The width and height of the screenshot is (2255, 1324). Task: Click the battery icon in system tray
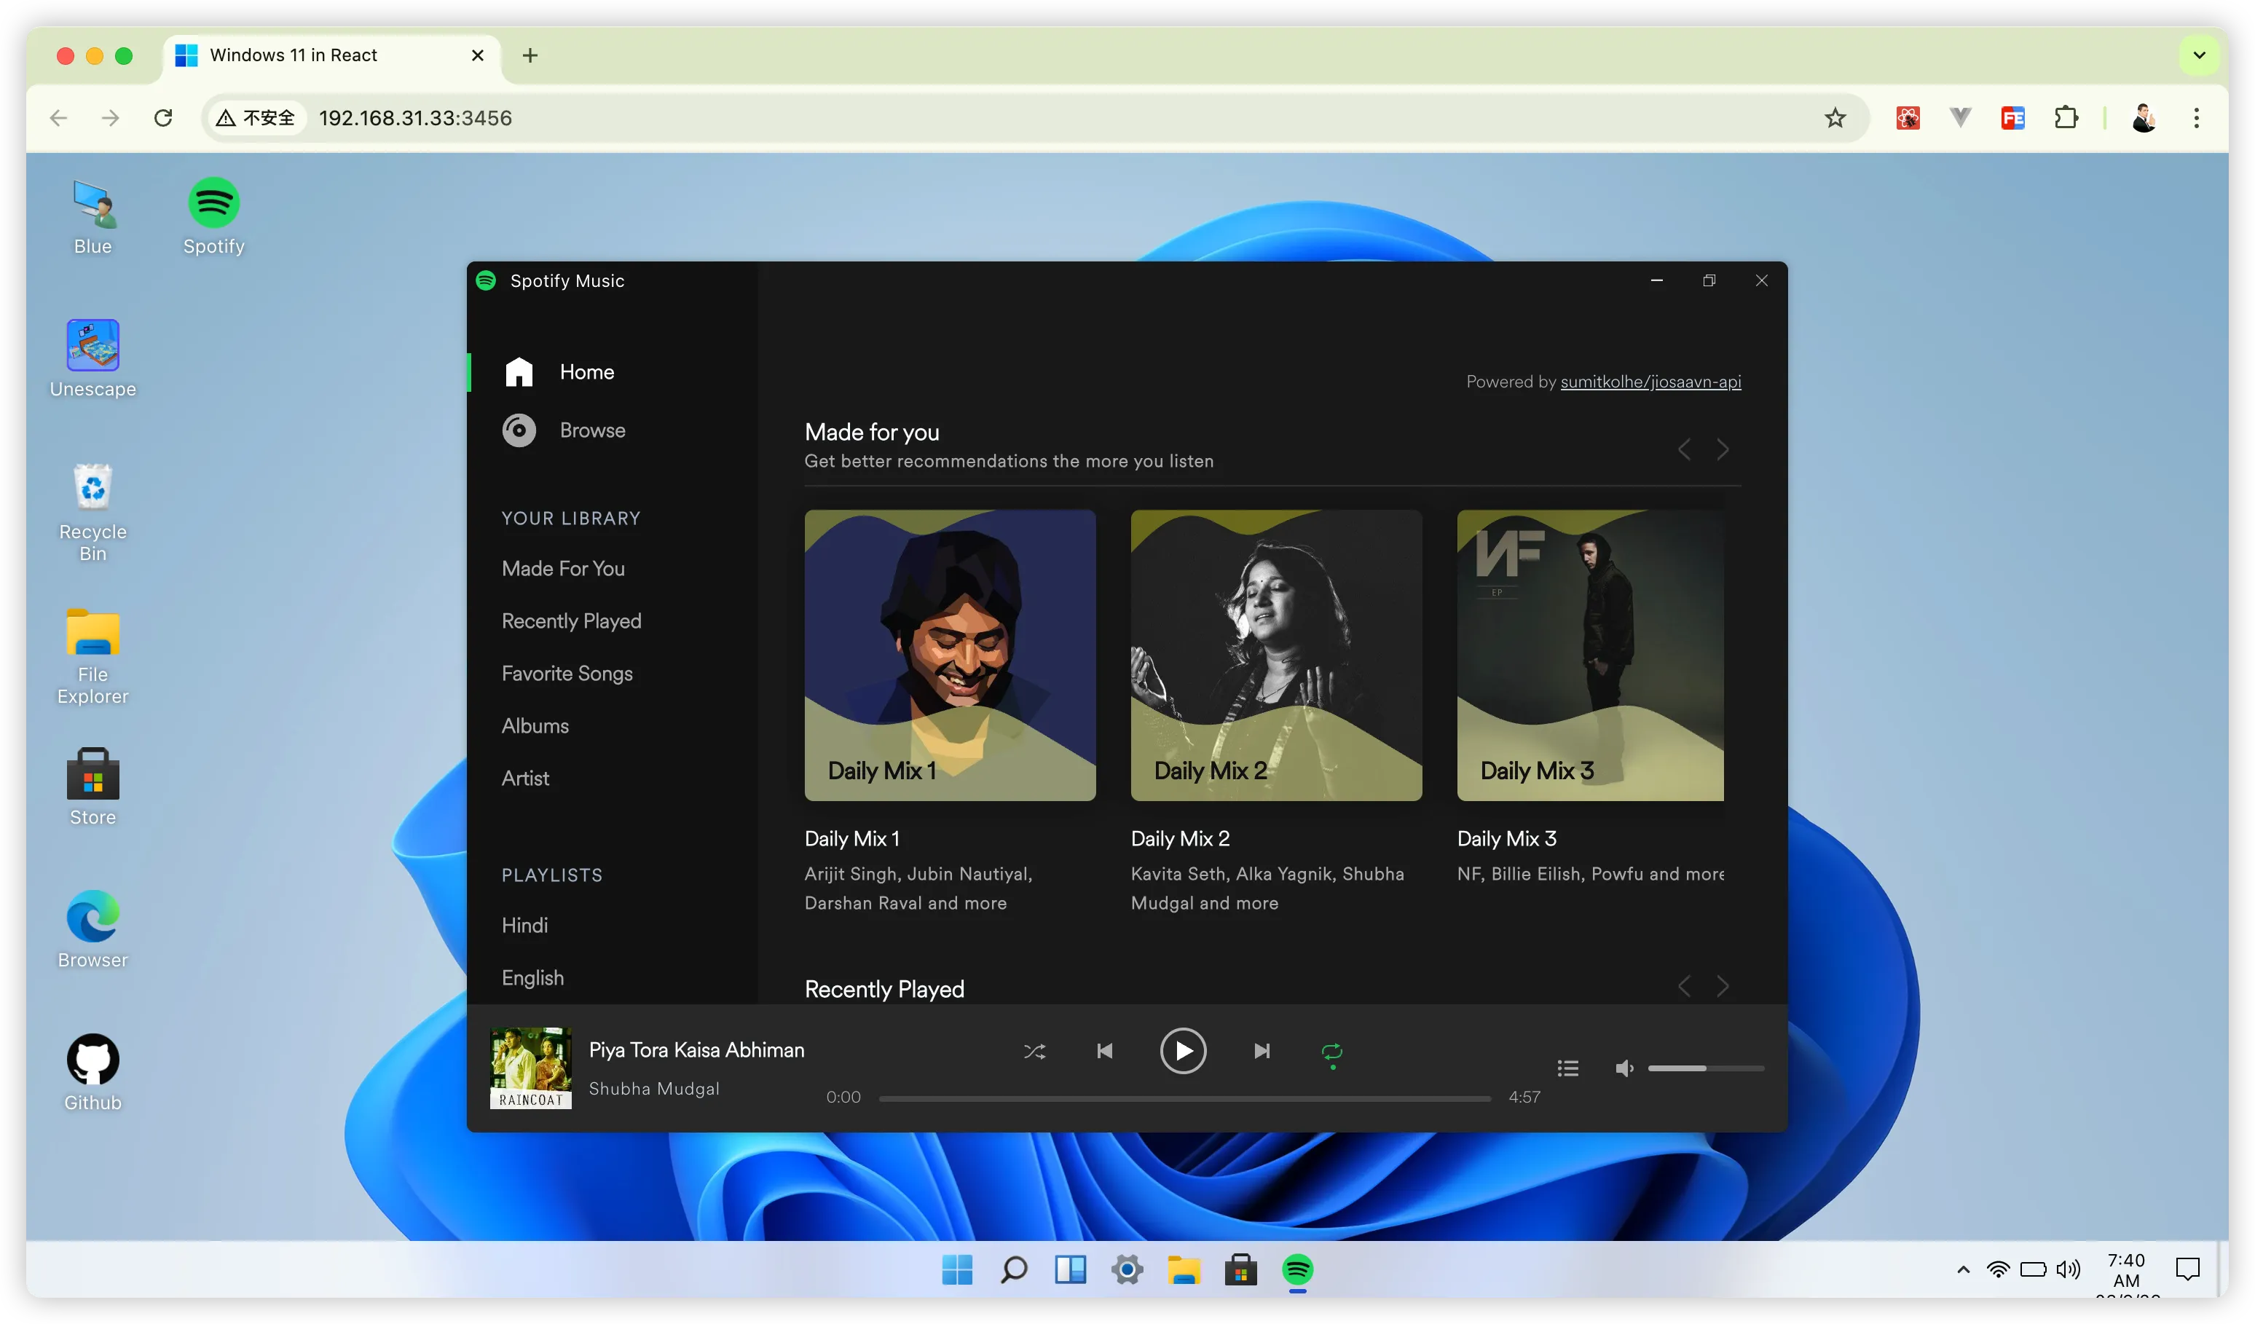(2033, 1269)
